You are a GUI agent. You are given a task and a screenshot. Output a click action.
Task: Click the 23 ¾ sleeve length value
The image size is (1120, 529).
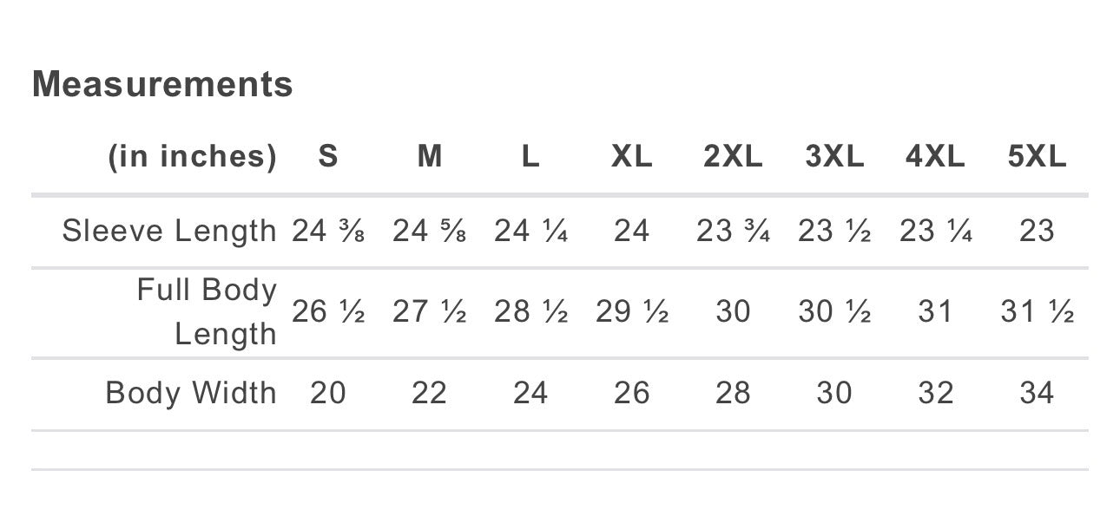[733, 231]
